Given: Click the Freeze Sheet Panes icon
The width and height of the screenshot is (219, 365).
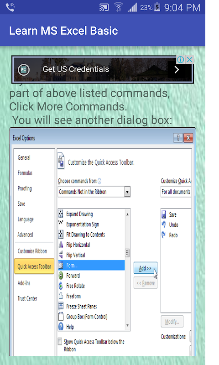Looking at the screenshot, I should point(61,306).
